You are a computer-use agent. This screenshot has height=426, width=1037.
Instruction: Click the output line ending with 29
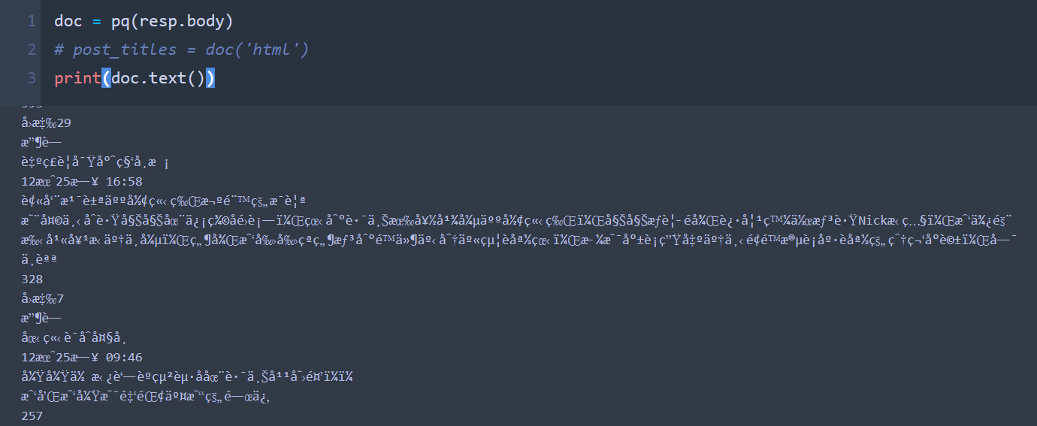point(47,122)
